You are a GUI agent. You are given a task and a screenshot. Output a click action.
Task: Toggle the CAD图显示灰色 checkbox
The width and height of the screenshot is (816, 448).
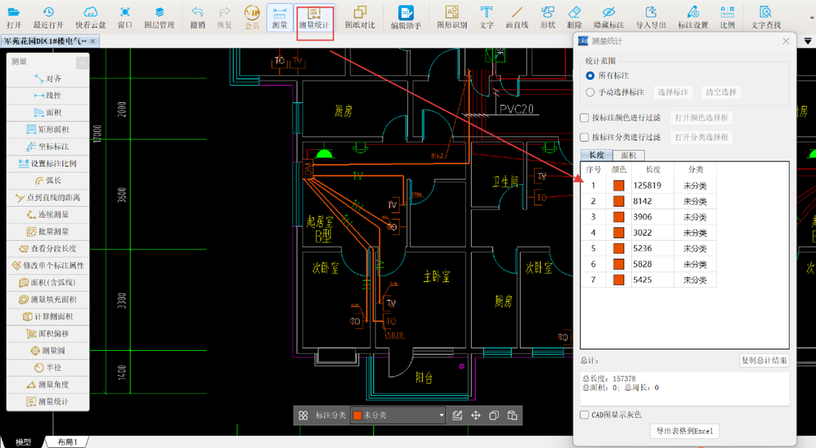585,415
